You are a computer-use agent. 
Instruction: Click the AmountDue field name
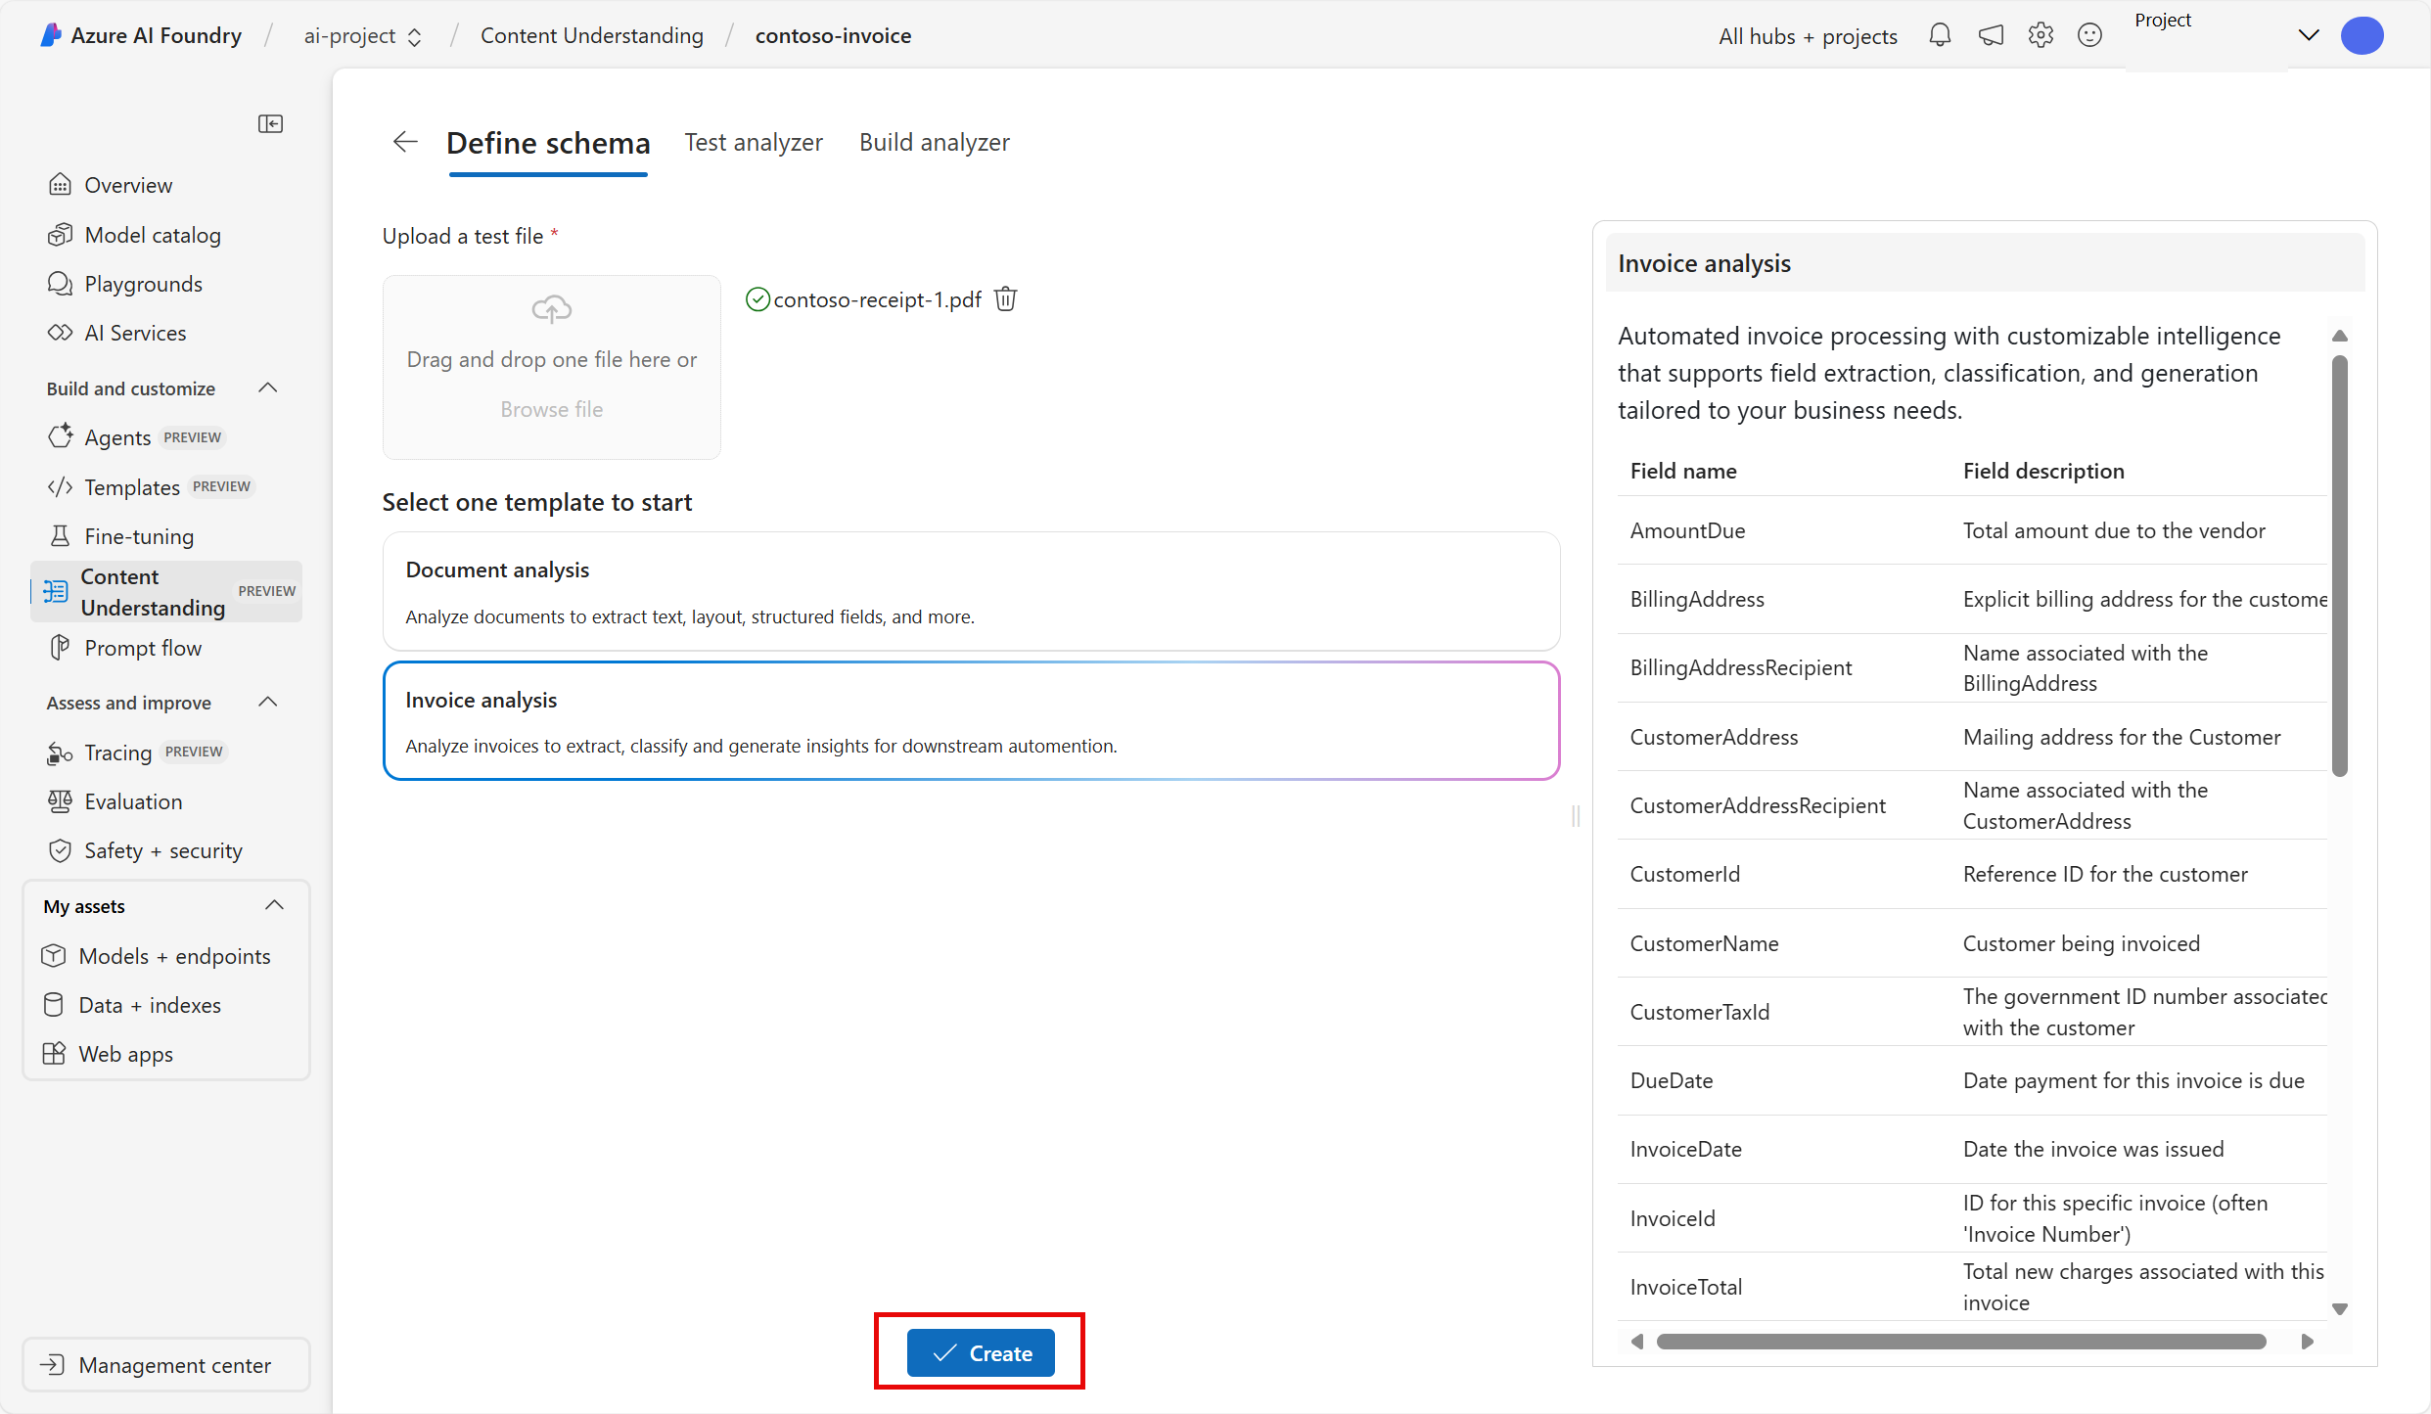[1687, 530]
